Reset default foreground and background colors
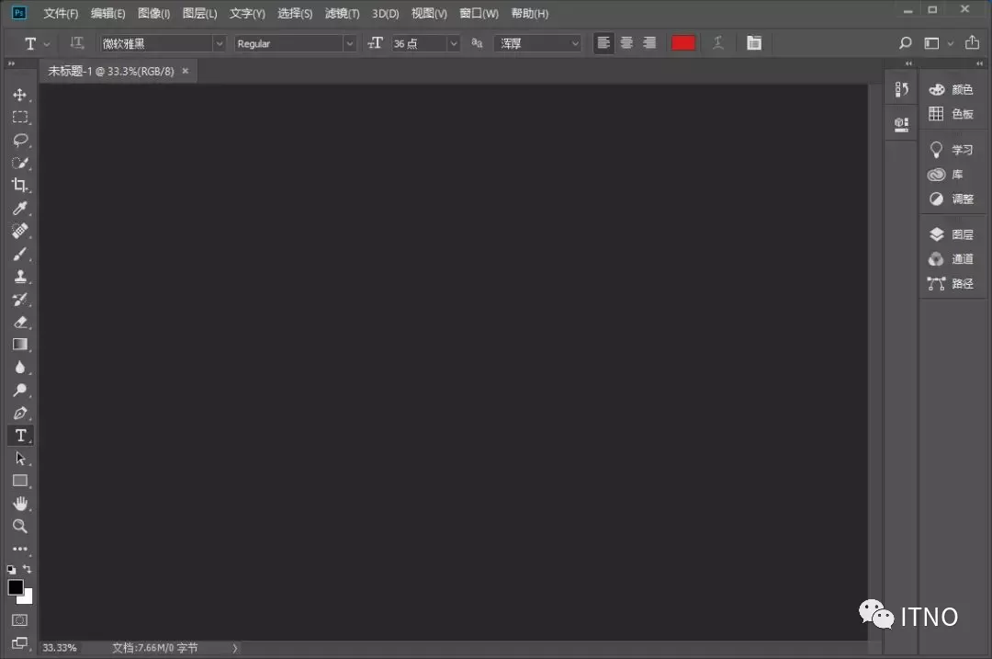The height and width of the screenshot is (659, 992). pyautogui.click(x=11, y=570)
